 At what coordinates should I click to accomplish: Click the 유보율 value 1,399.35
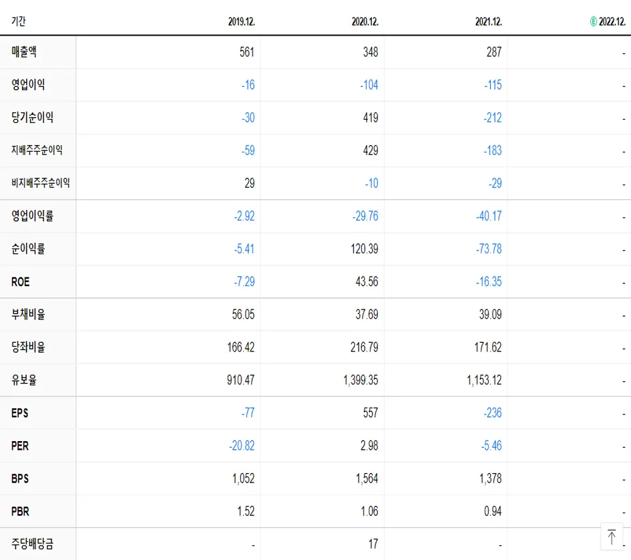(361, 380)
